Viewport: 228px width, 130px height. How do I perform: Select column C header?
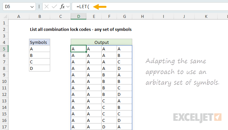[61, 16]
